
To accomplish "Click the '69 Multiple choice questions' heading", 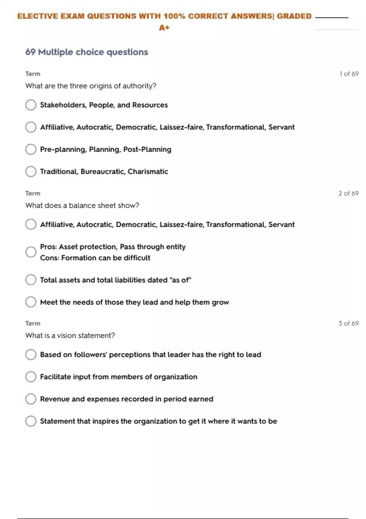I will tap(87, 52).
